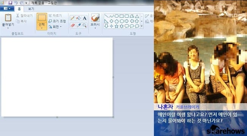Expand the 붙여넣기 dropdown arrow

tap(8, 28)
